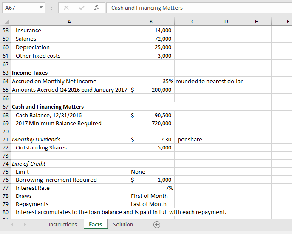Click the Enter checkmark icon in formula bar
Viewport: 292px width, 234px height.
[x=82, y=8]
